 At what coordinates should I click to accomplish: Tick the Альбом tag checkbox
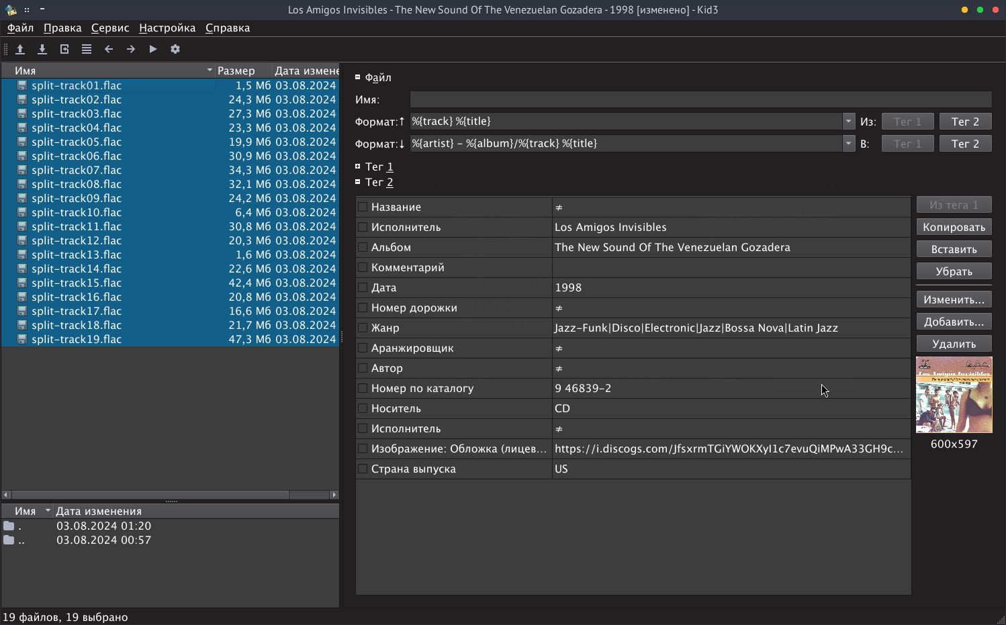click(x=363, y=247)
